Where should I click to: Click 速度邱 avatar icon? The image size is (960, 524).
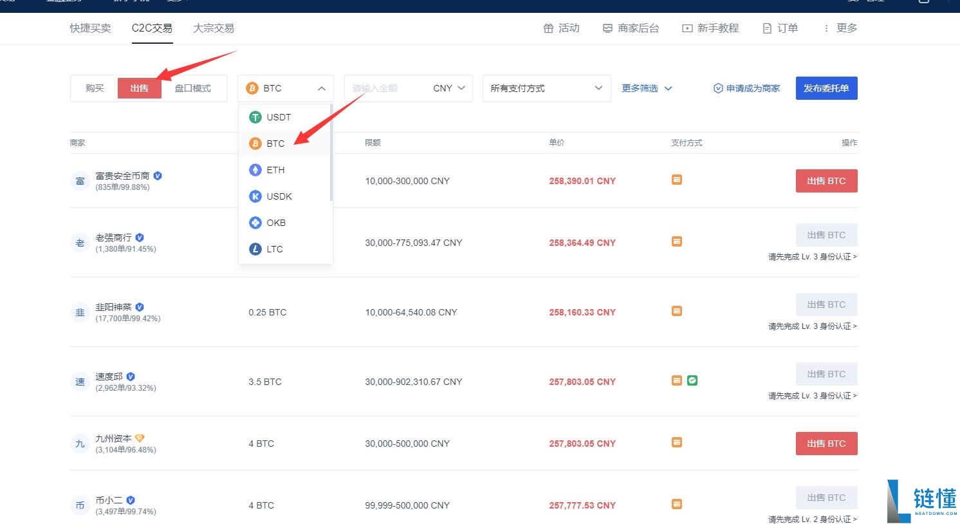pos(80,382)
